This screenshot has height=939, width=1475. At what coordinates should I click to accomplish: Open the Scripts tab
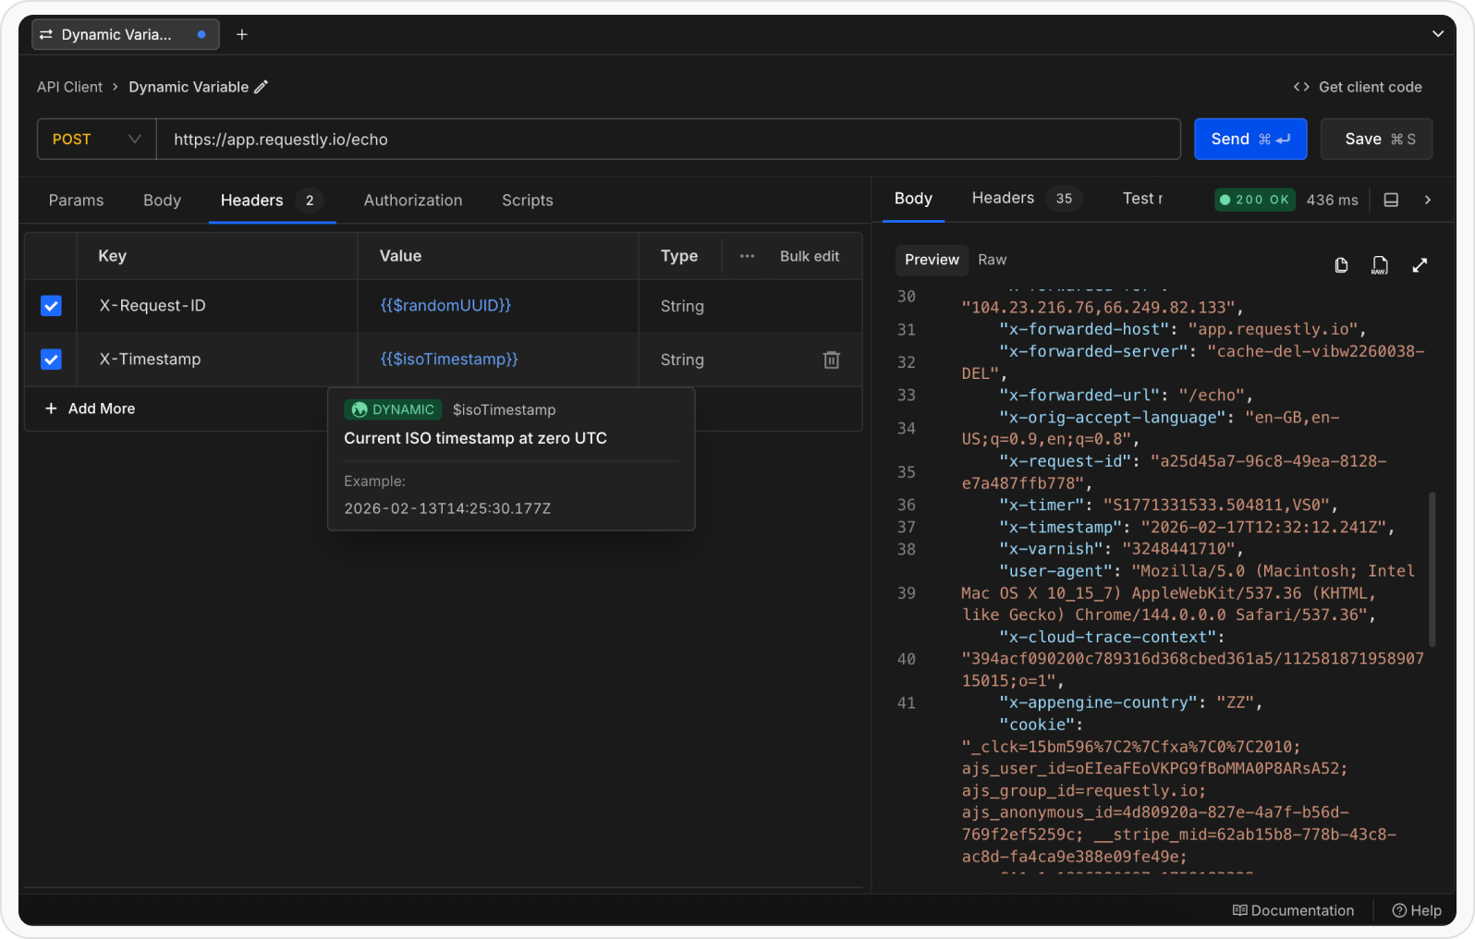coord(527,201)
